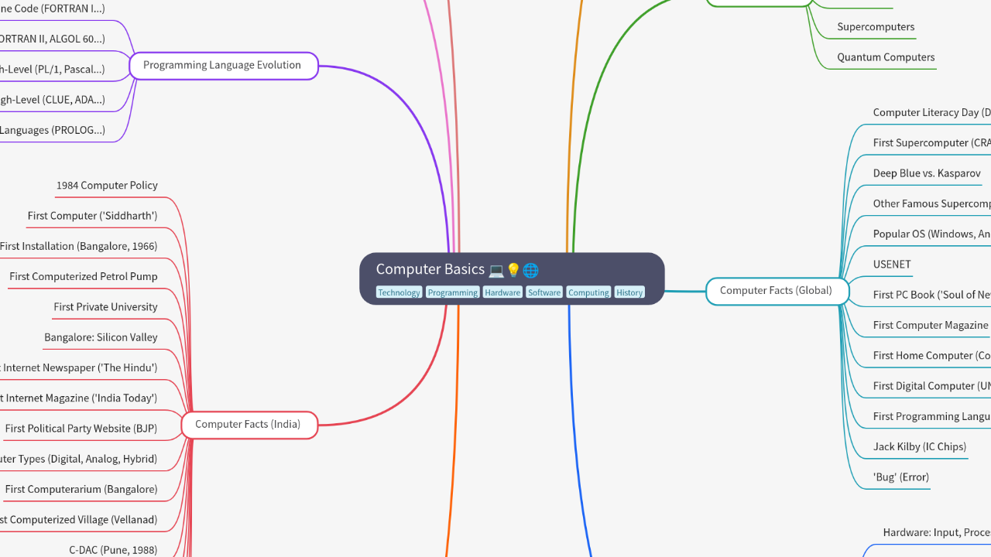Select Machine Code (FORTRAN I...) item

click(53, 9)
